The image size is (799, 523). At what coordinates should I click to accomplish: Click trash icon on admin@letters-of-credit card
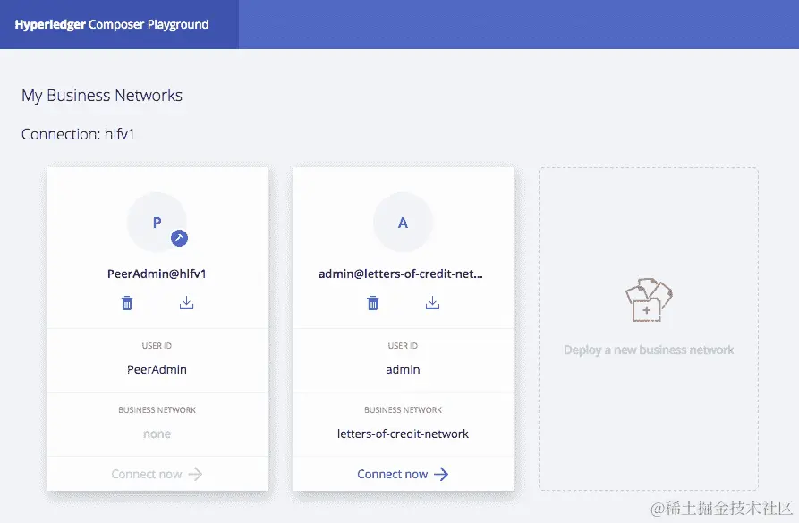pyautogui.click(x=373, y=303)
